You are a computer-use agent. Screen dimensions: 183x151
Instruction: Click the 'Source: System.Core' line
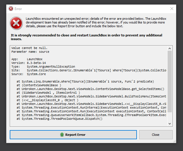pyautogui.click(x=29, y=74)
